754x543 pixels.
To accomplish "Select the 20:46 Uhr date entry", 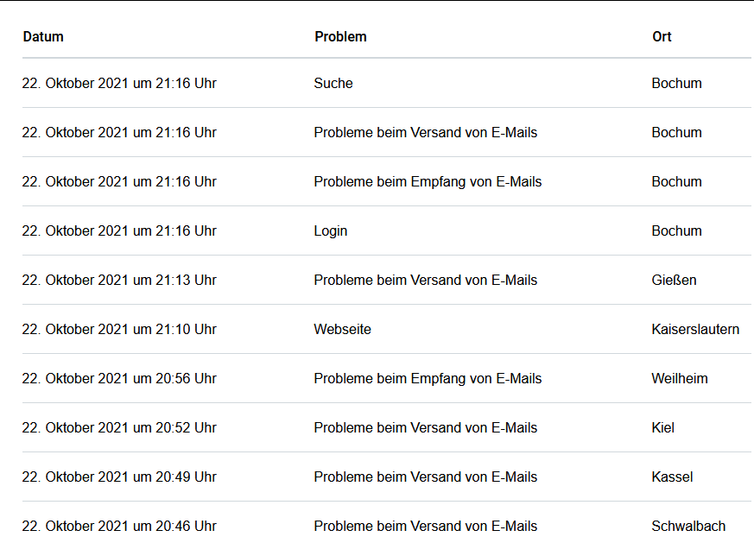I will pos(119,527).
